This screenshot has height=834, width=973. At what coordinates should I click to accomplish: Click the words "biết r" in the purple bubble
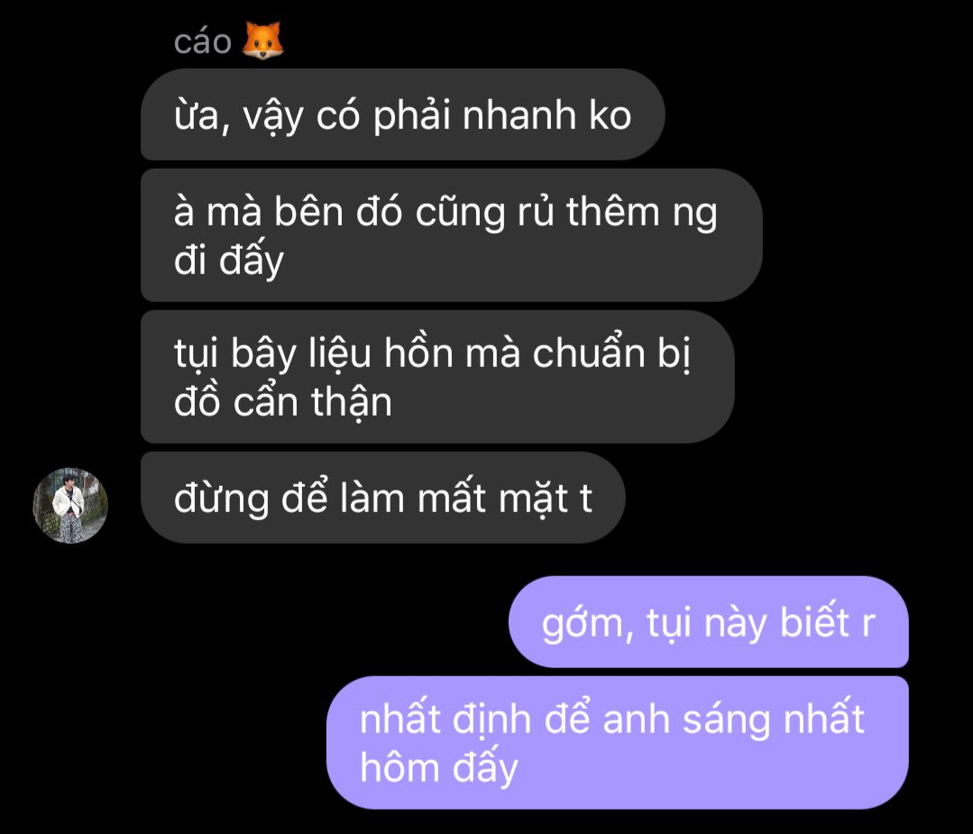[x=827, y=622]
